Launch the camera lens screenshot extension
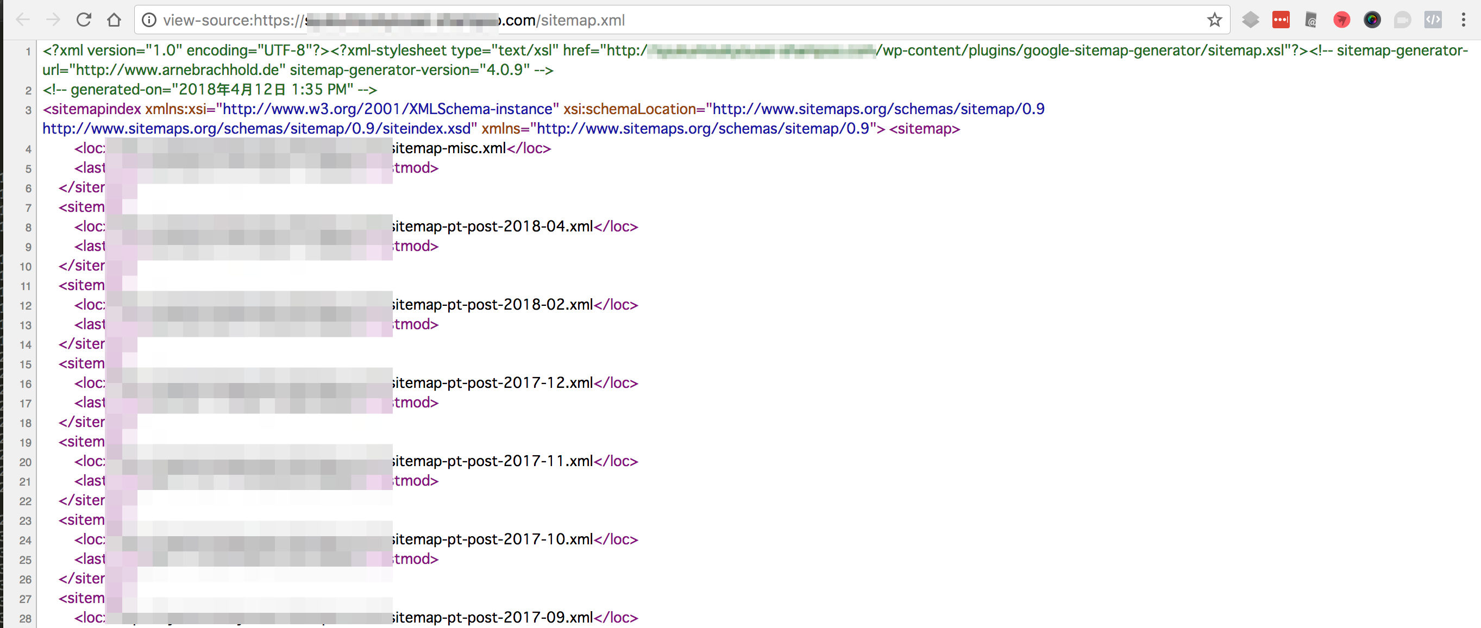The image size is (1481, 628). [x=1372, y=20]
